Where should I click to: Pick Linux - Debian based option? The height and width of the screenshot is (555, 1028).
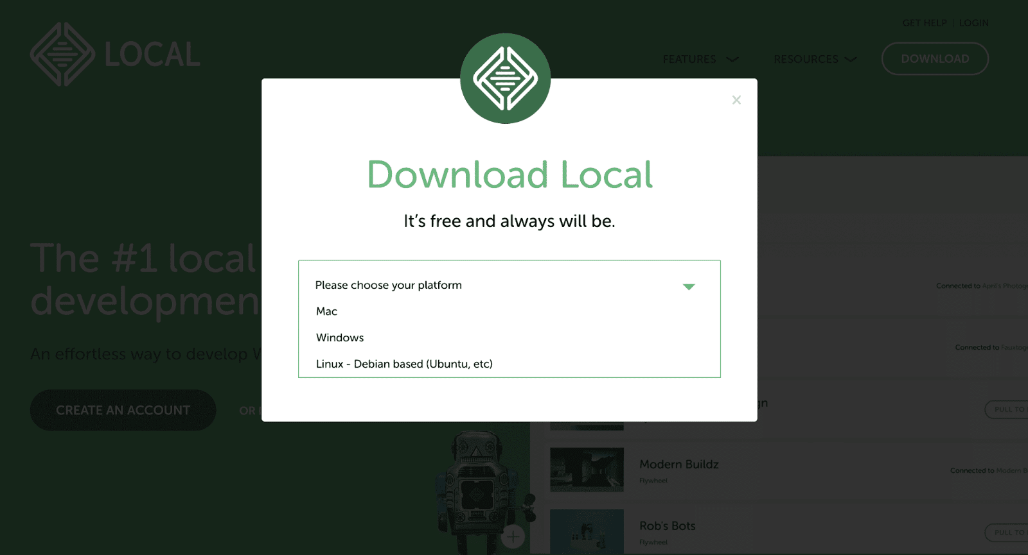coord(404,364)
